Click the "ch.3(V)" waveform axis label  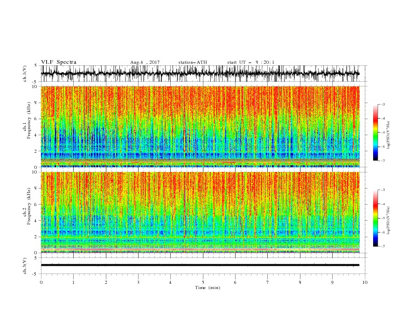(25, 266)
